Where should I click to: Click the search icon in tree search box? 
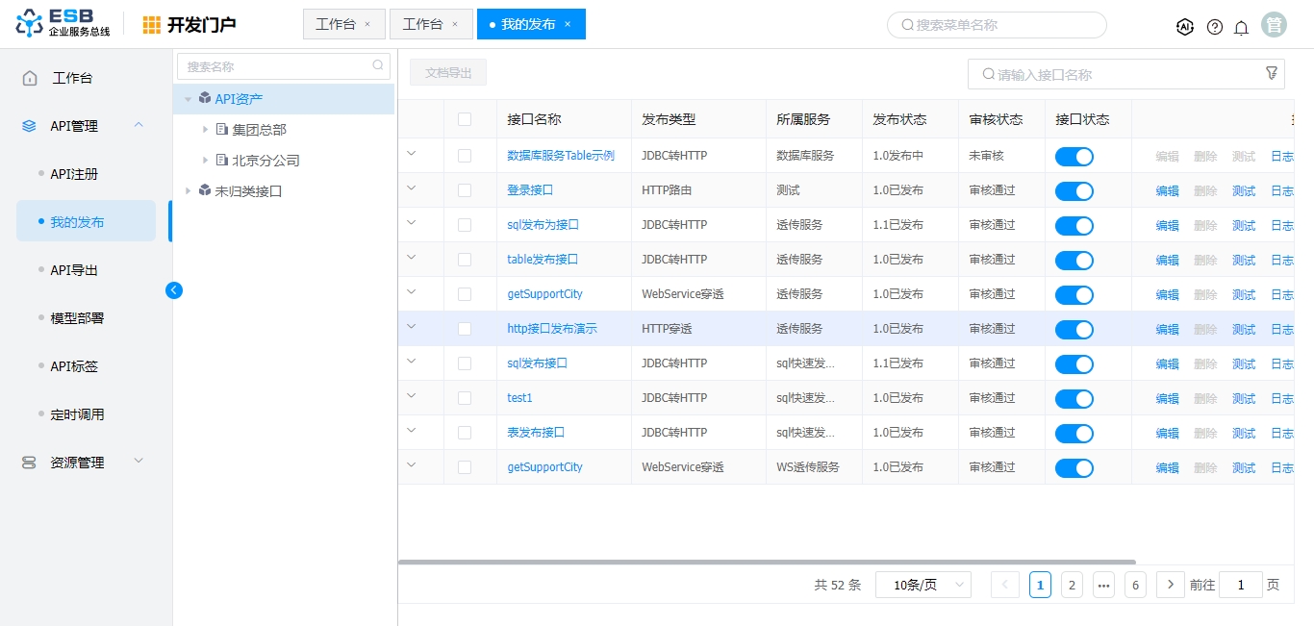(x=378, y=66)
